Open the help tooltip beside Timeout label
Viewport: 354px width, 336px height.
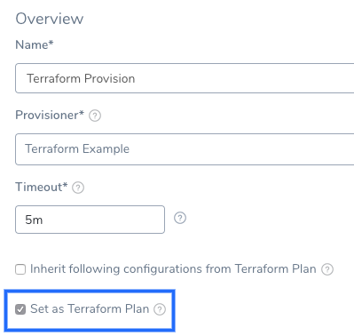[x=78, y=188]
